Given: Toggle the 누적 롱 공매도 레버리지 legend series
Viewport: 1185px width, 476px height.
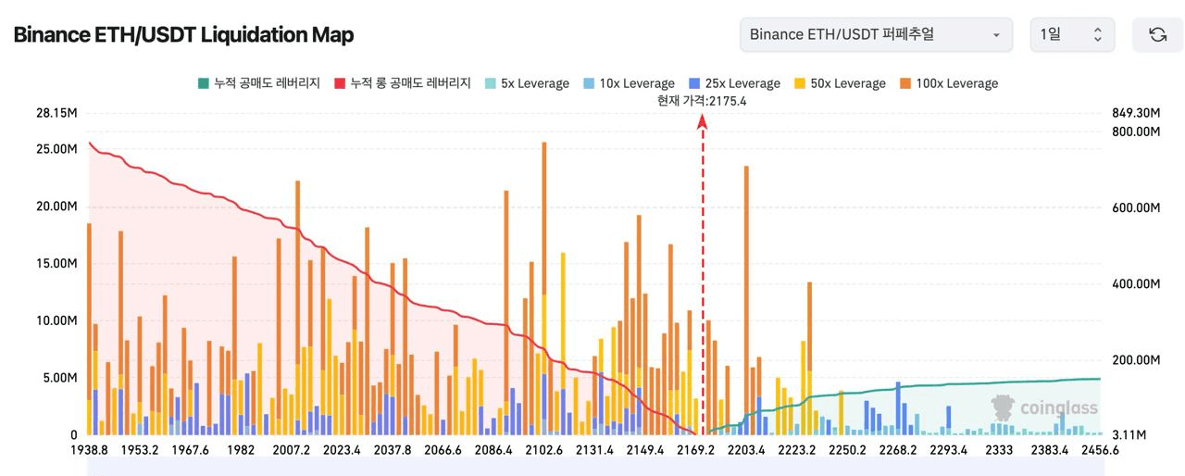Looking at the screenshot, I should (x=403, y=83).
